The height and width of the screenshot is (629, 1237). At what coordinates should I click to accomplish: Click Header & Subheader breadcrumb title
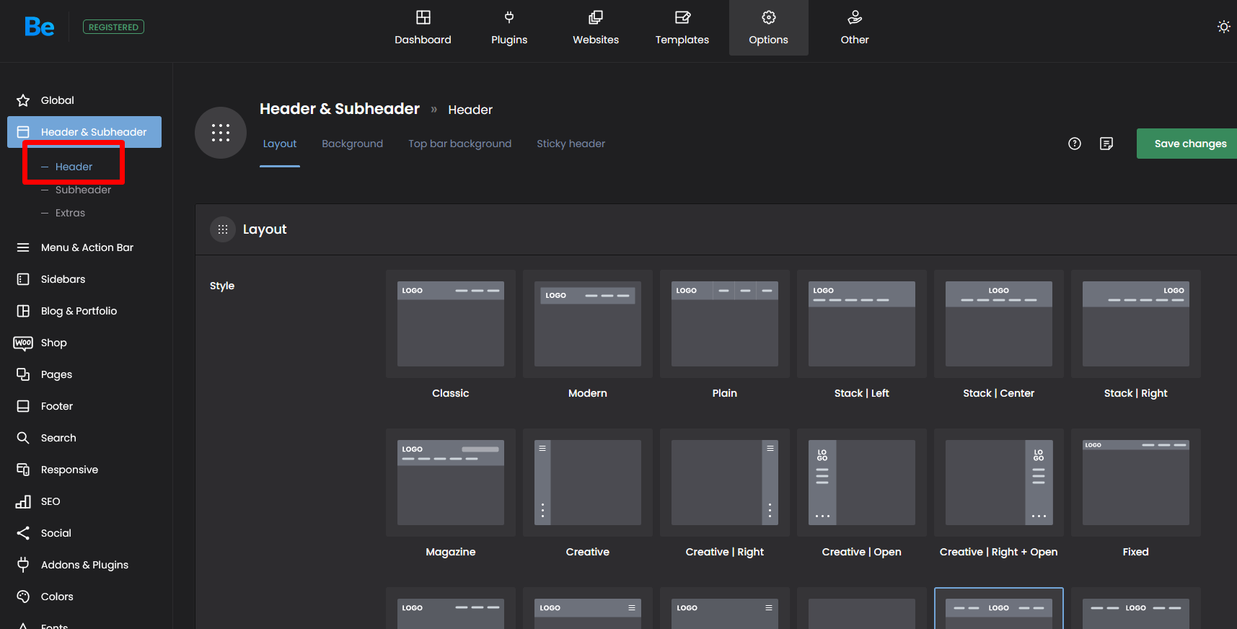click(340, 109)
